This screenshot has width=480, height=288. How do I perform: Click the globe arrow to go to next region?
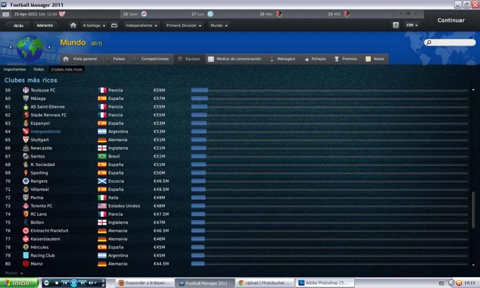tap(49, 47)
